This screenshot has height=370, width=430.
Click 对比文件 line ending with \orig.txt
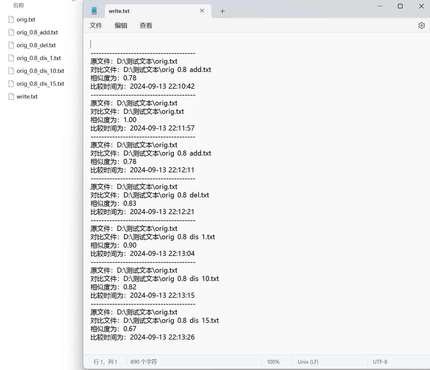coord(137,111)
